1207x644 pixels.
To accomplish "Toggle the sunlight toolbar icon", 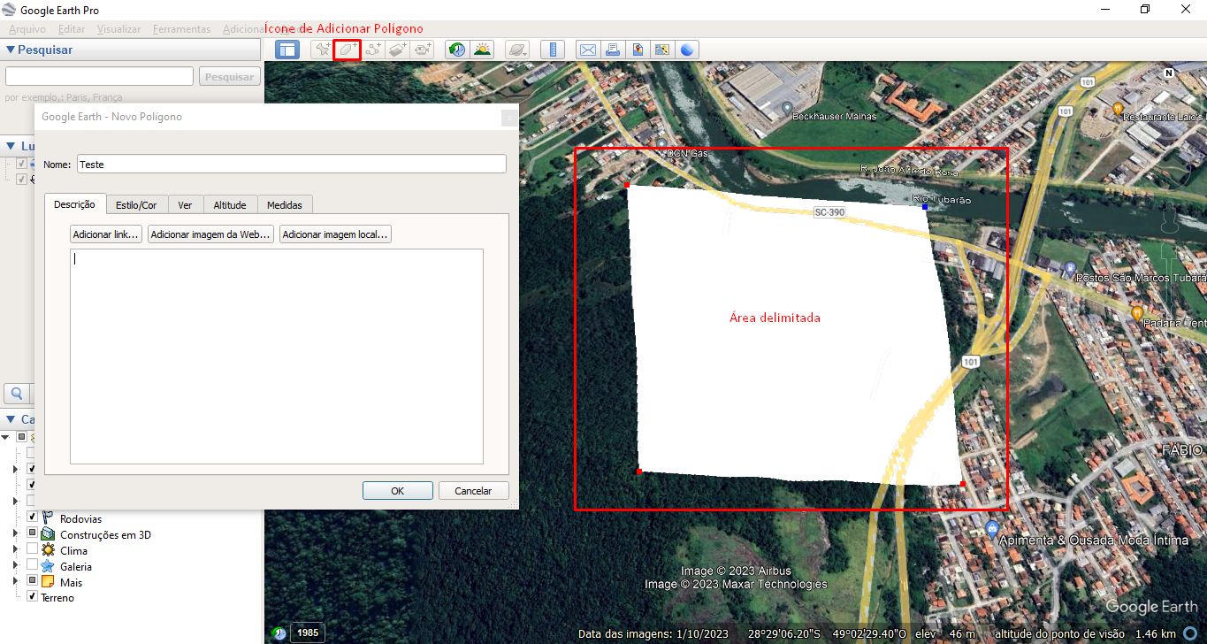I will [482, 50].
